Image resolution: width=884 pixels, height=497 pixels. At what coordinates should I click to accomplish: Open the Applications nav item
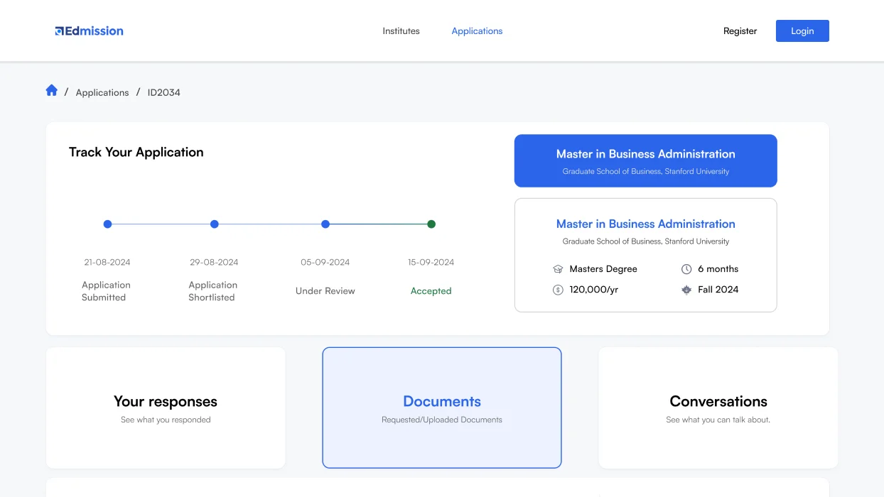click(x=477, y=31)
